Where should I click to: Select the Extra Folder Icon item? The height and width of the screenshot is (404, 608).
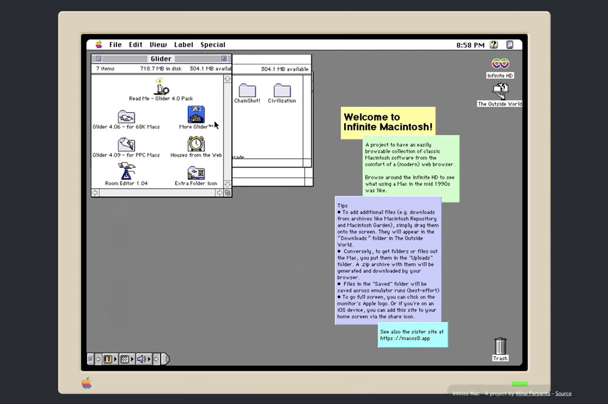[196, 173]
